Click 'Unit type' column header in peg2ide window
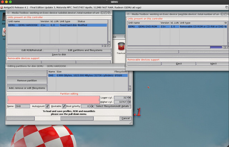 (185, 23)
